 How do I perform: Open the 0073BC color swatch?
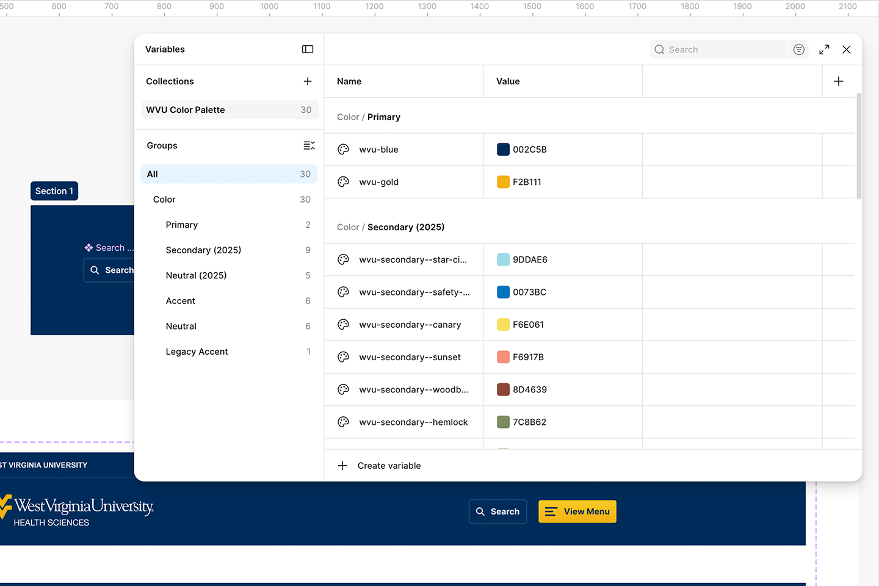[x=504, y=292]
